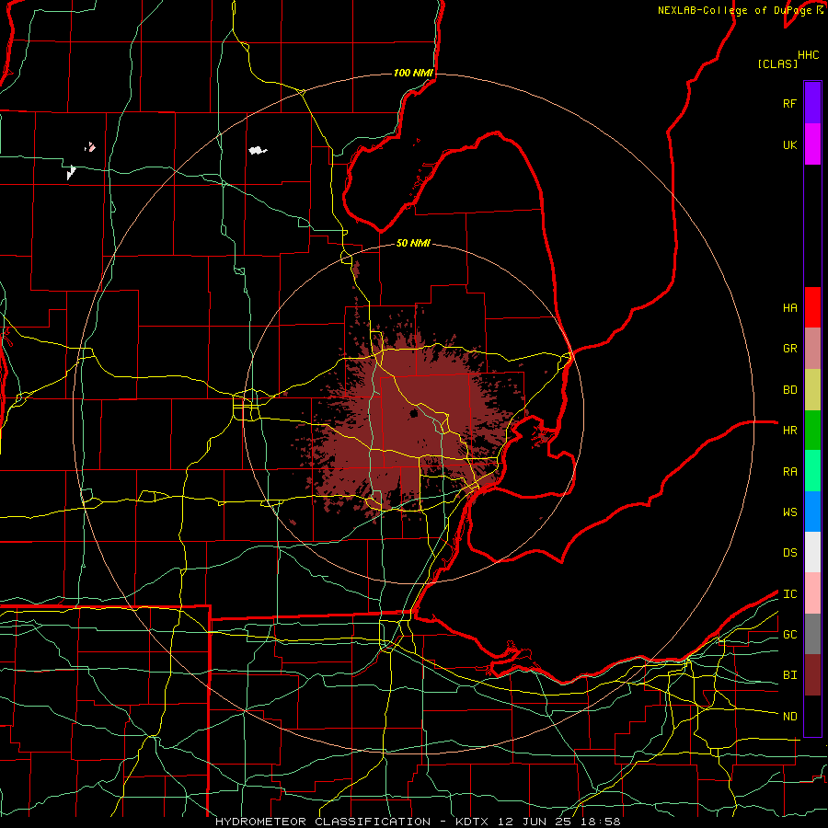Click the HR legend label
This screenshot has height=828, width=828.
789,431
